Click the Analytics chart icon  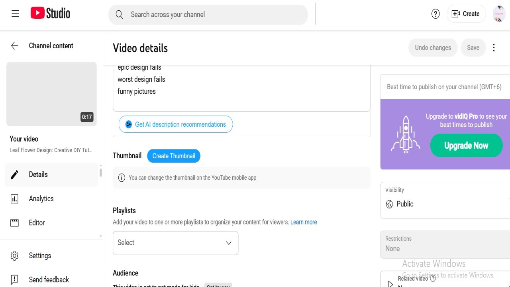pos(15,199)
